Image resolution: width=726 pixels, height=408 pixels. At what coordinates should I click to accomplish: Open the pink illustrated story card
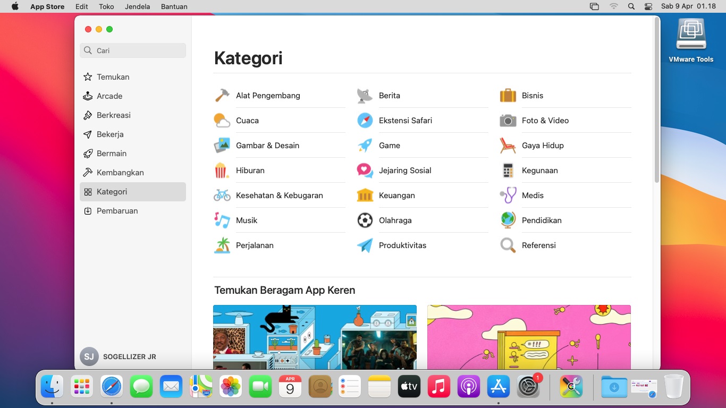[529, 337]
